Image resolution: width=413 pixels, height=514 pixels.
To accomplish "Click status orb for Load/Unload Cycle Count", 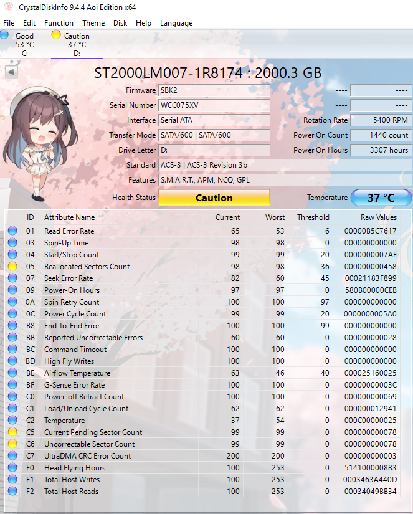I will point(12,409).
